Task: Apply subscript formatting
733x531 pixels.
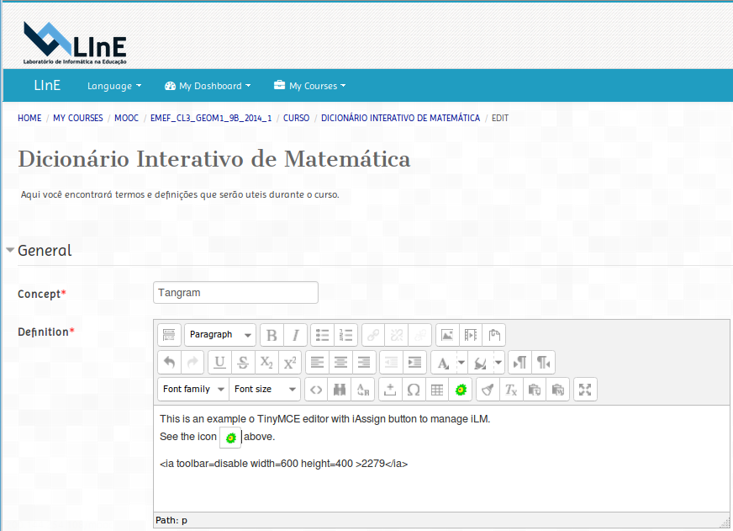Action: point(266,362)
